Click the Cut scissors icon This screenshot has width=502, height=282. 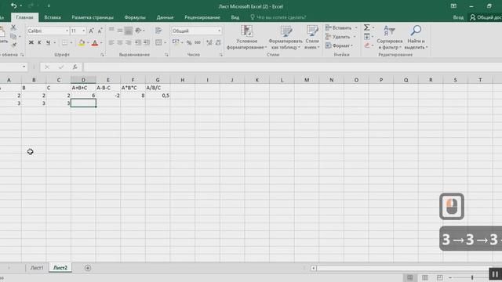tap(13, 28)
